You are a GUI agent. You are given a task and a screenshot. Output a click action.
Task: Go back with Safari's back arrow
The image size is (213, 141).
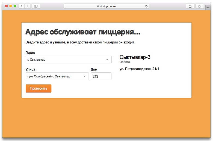click(22, 6)
